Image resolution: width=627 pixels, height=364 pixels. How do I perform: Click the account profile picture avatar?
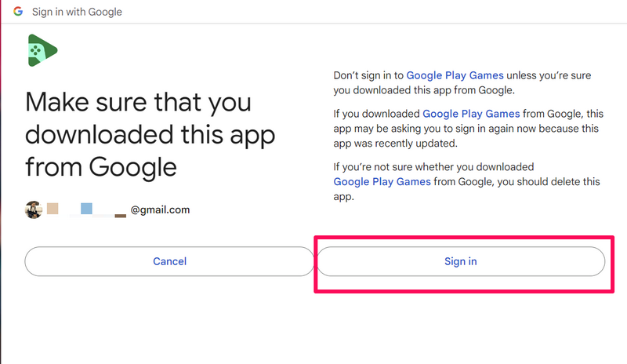[x=34, y=210]
